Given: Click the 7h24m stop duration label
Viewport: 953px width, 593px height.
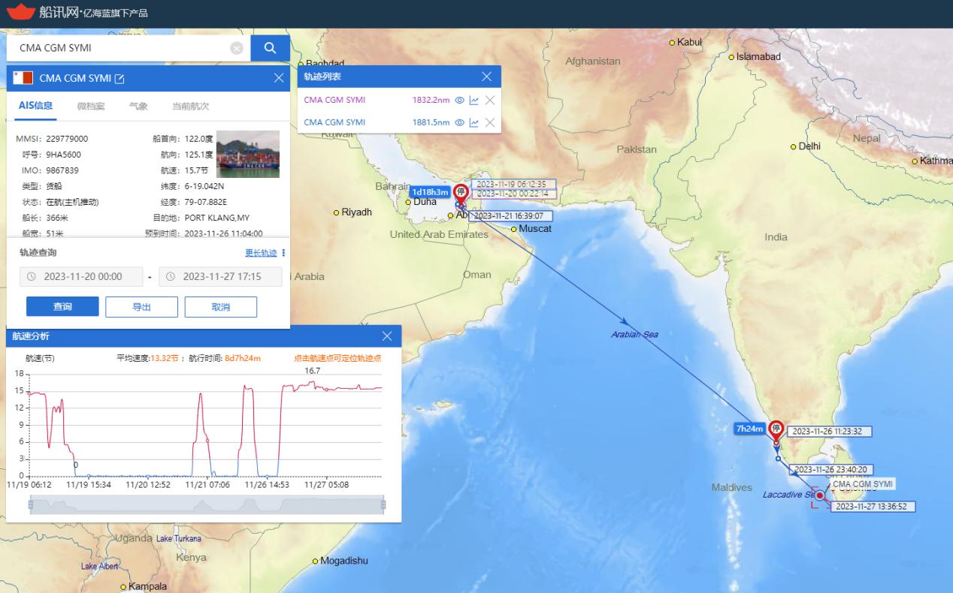Looking at the screenshot, I should [x=749, y=429].
